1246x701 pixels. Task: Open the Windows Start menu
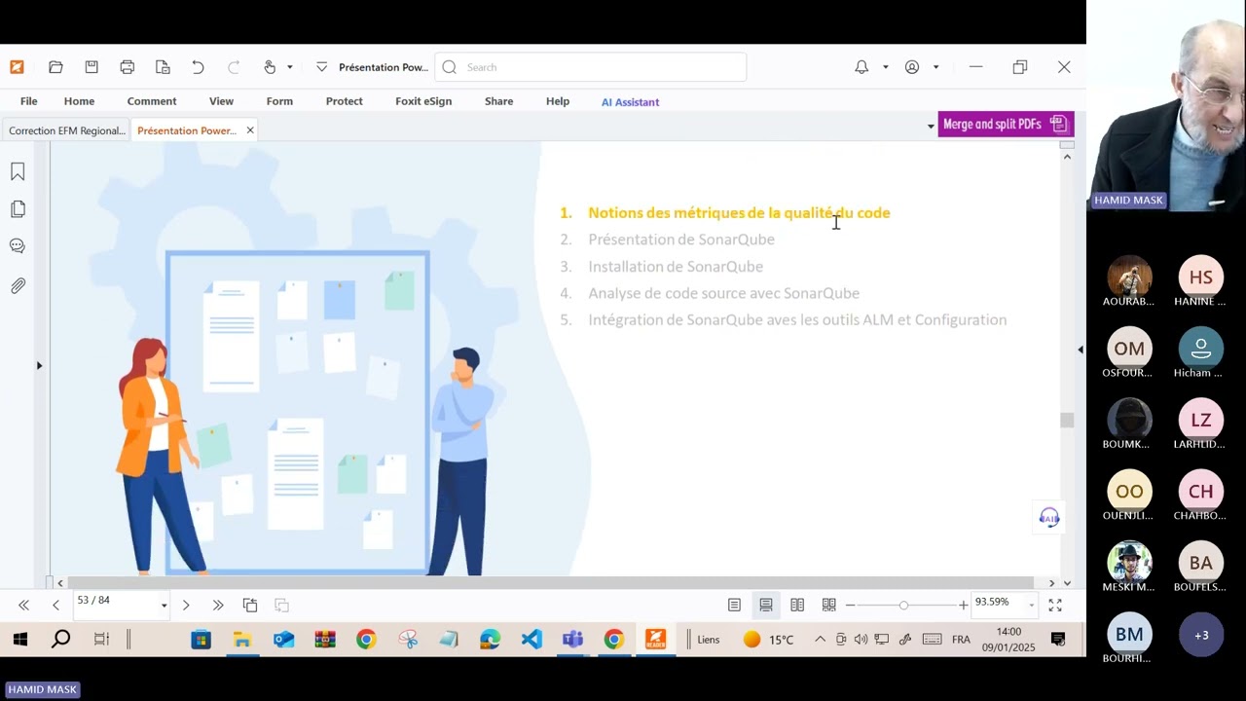(20, 640)
